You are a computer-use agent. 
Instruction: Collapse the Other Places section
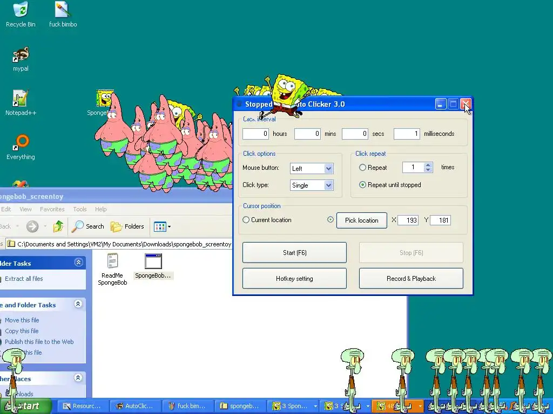pyautogui.click(x=78, y=378)
